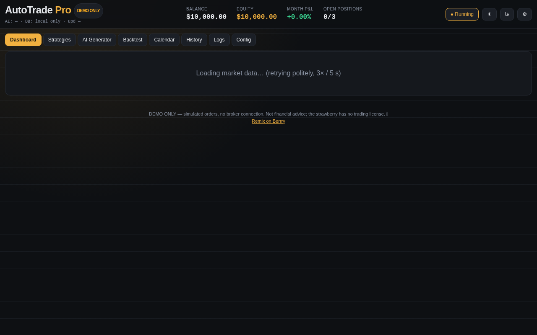Go to the Backtest tab
Image resolution: width=537 pixels, height=335 pixels.
(133, 40)
